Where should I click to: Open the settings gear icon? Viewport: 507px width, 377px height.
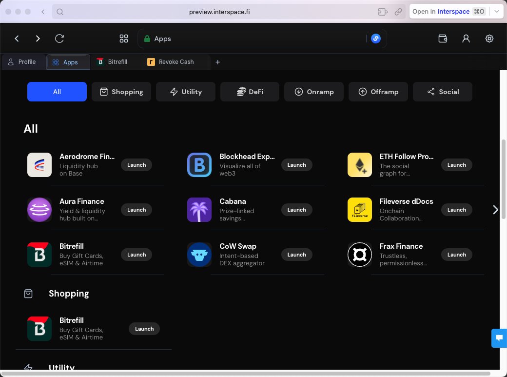pos(489,39)
